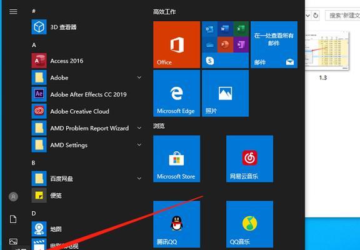Expand the Adobe folder chevron
This screenshot has width=360, height=250.
pyautogui.click(x=139, y=77)
